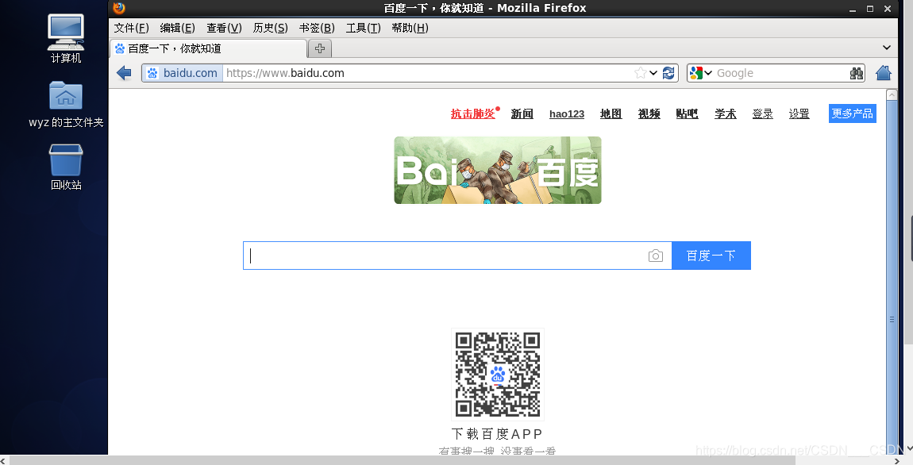Screen dimensions: 913x465
Task: Click the page vertical scrollbar thumb
Action: click(x=892, y=276)
